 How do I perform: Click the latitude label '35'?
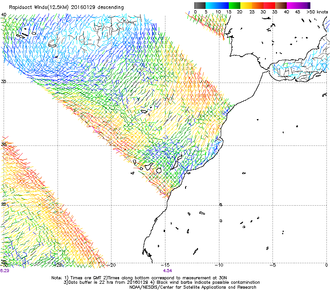tap(4, 81)
